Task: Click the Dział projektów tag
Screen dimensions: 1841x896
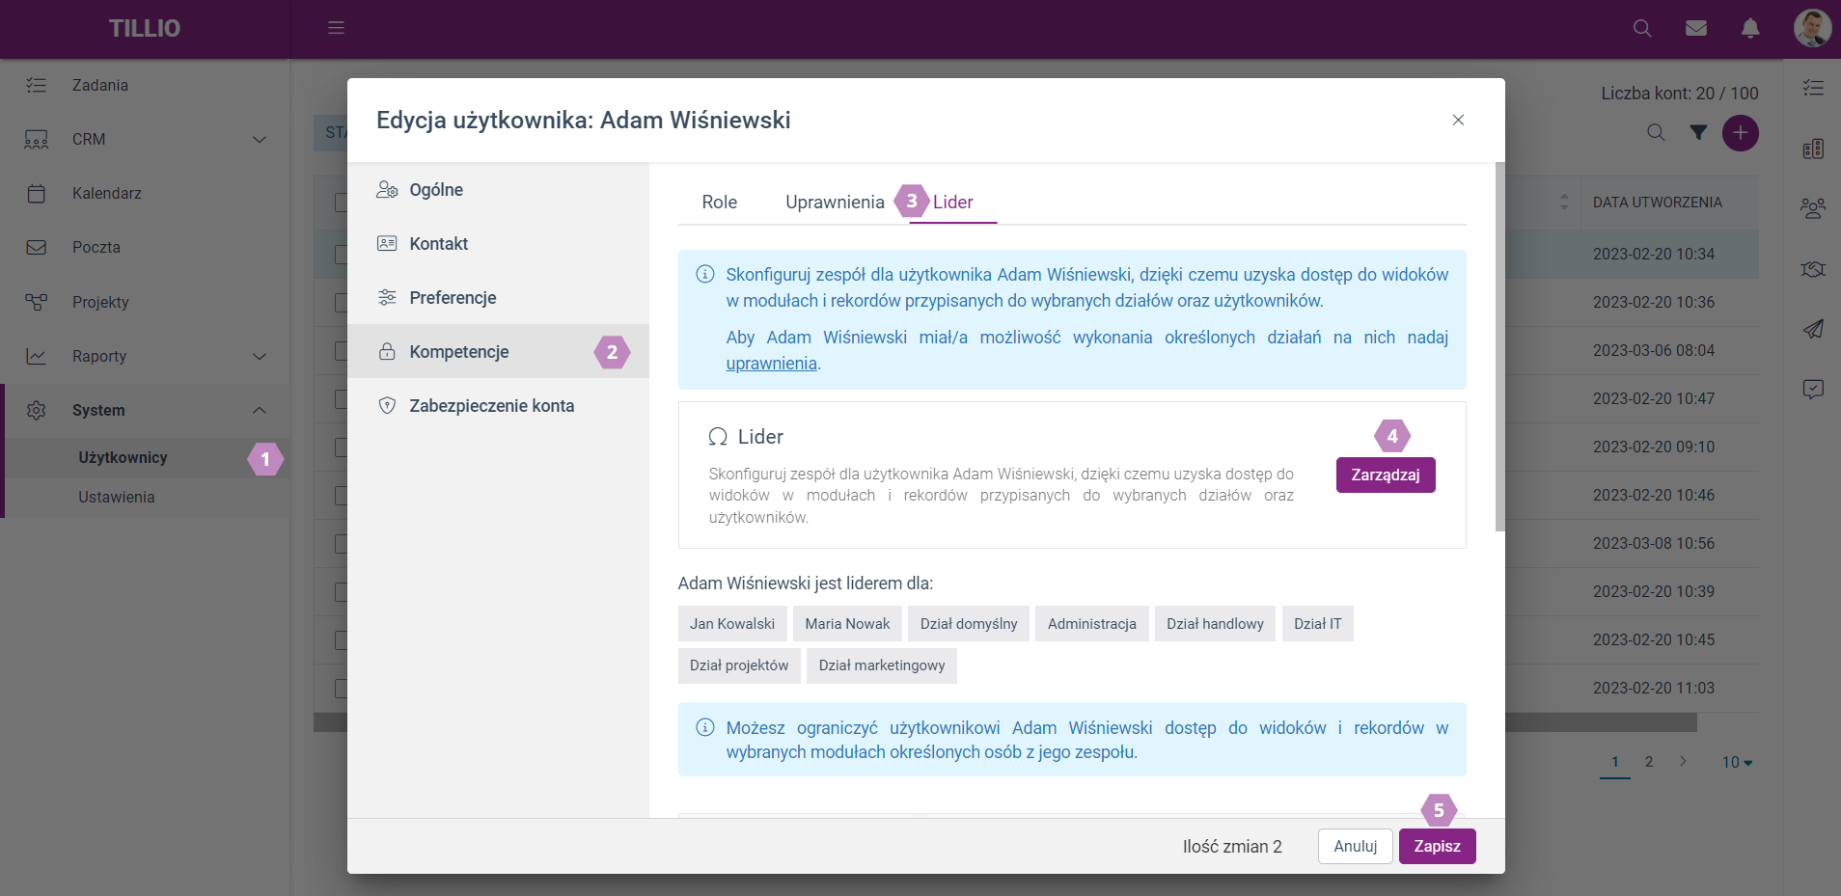Action: (739, 665)
